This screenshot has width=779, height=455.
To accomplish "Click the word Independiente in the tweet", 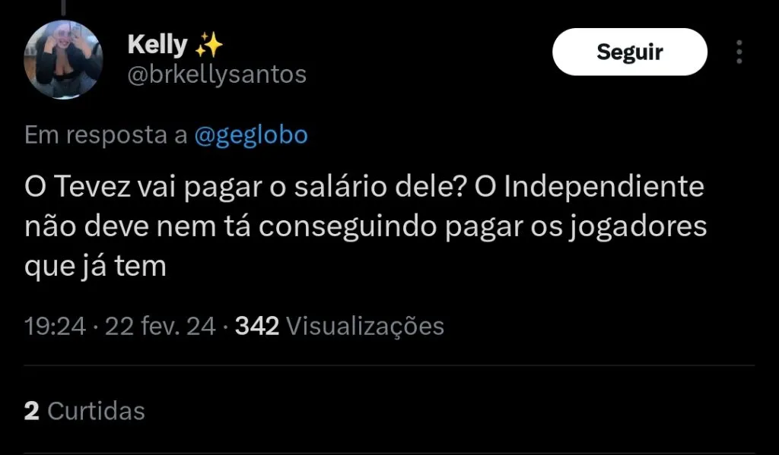I will tap(604, 188).
